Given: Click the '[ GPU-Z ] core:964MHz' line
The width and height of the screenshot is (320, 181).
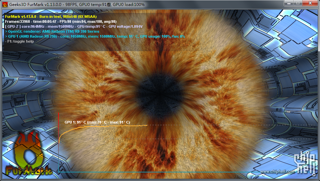Looking at the screenshot, I should point(74,26).
